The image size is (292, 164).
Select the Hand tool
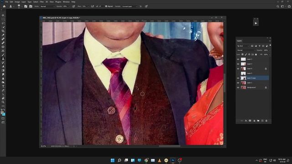coord(3,98)
